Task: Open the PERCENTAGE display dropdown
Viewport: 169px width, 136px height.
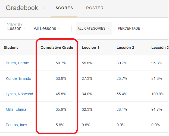Action: point(131,29)
